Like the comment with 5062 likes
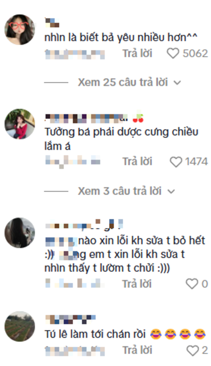211x366 pixels. point(173,53)
